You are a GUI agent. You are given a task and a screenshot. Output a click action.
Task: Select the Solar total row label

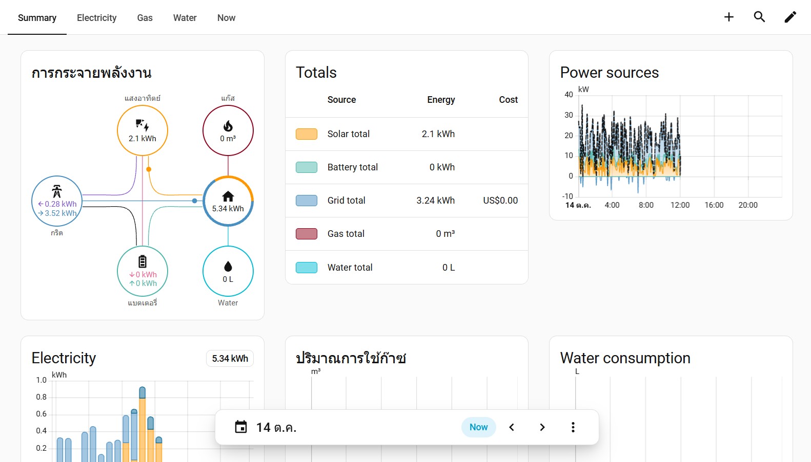point(349,134)
